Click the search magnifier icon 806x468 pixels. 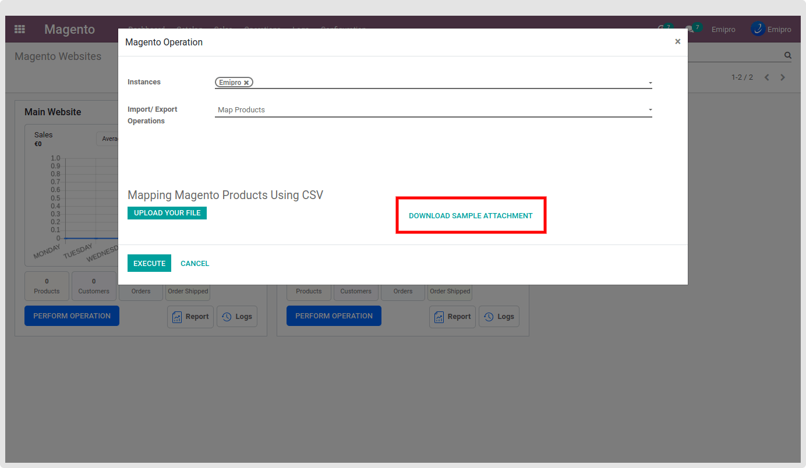tap(788, 55)
